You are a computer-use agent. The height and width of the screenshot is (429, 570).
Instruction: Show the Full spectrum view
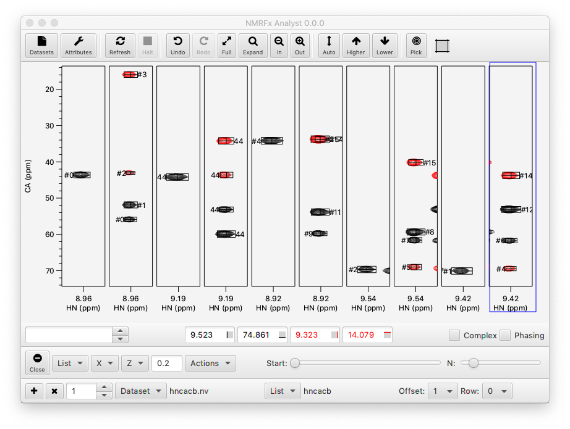point(227,45)
